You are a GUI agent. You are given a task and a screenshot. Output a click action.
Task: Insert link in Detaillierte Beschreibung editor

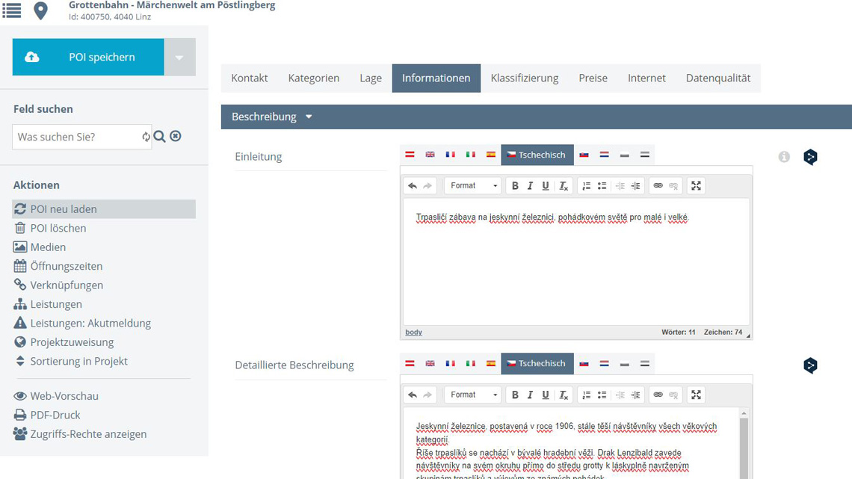tap(658, 395)
